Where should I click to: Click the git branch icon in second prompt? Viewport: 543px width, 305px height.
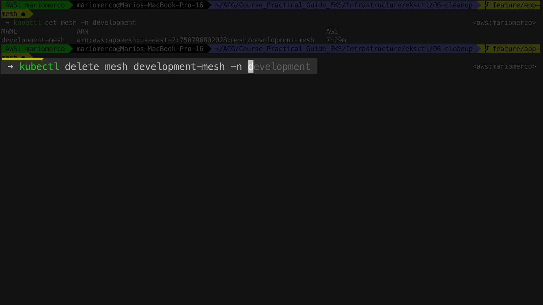pos(487,49)
